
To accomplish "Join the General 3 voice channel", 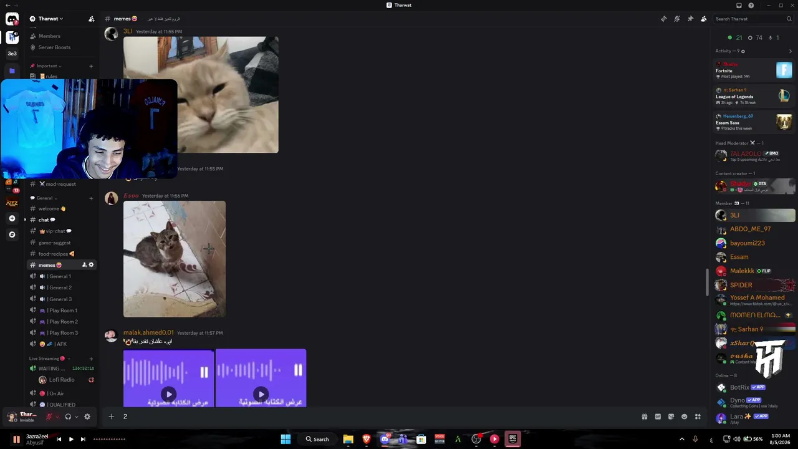I will (61, 299).
